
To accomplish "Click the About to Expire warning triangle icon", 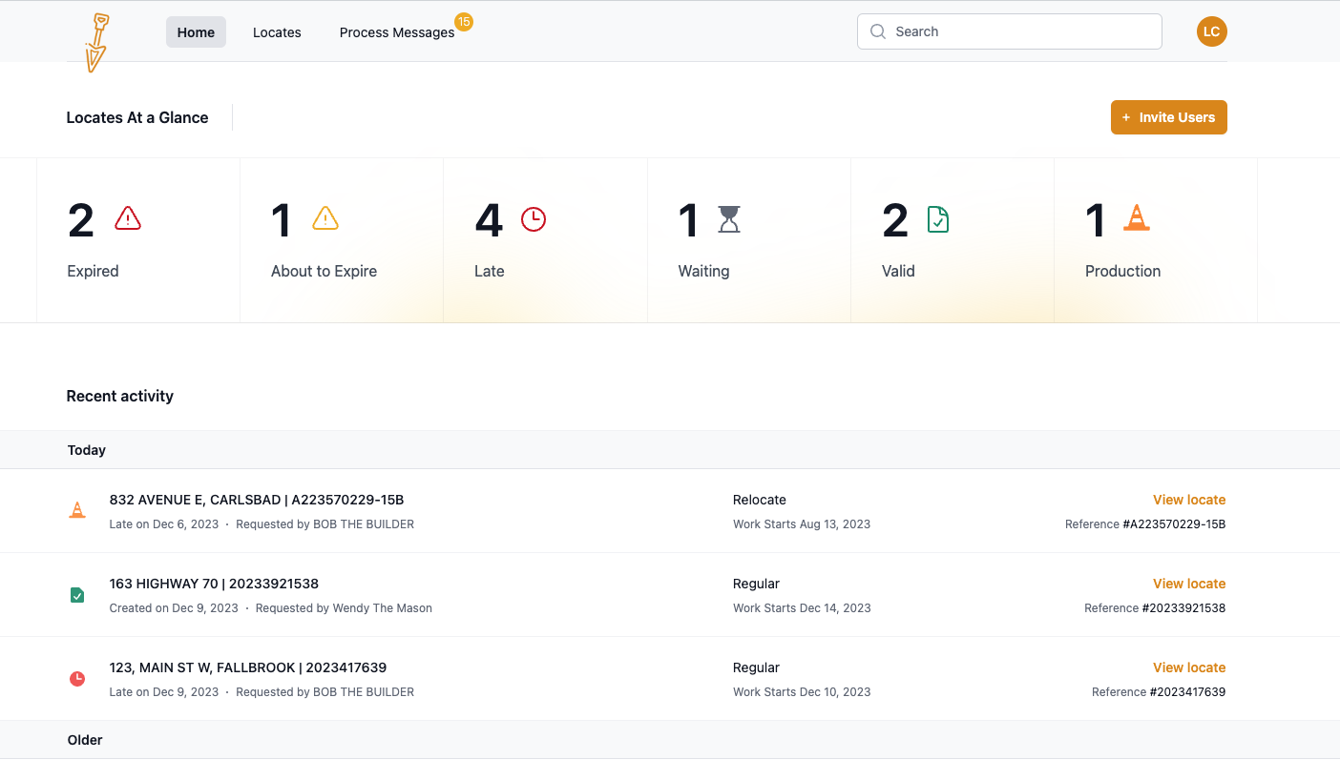I will click(x=325, y=218).
